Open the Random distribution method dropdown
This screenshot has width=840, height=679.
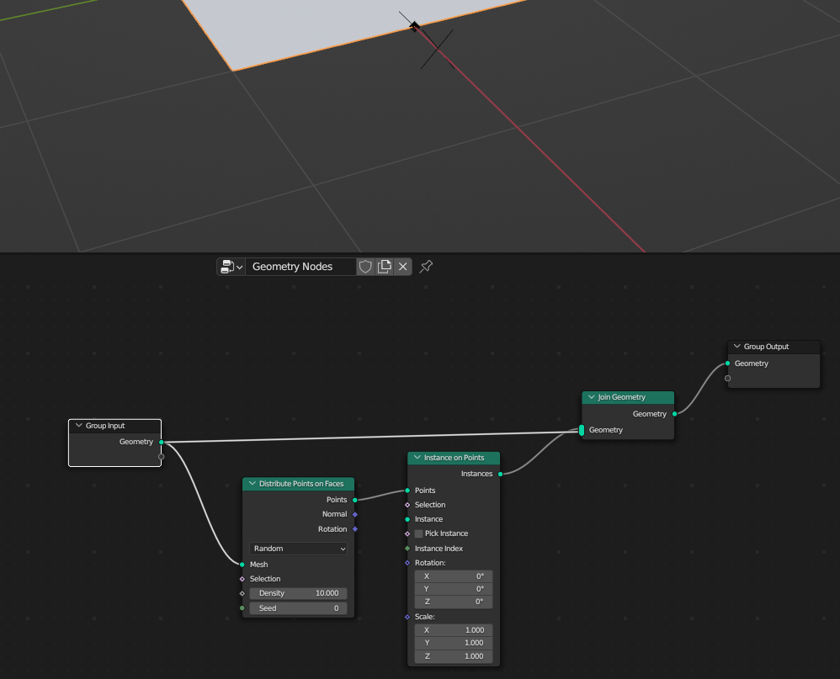point(298,549)
